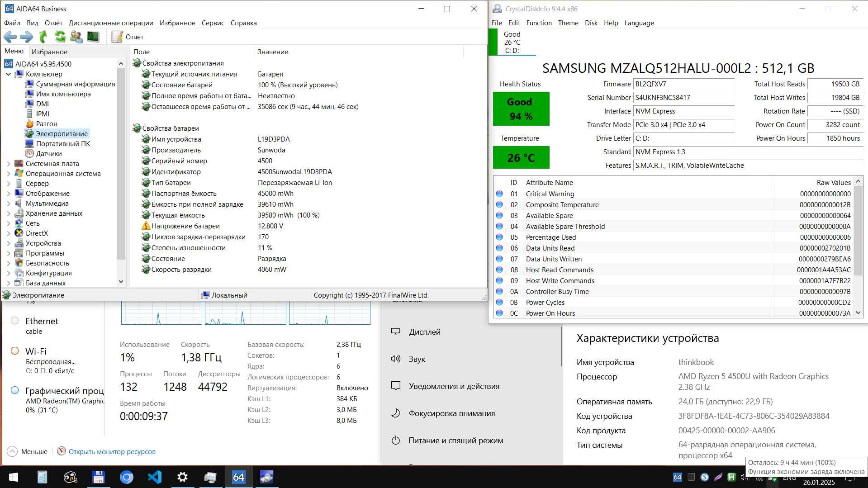This screenshot has width=868, height=488.
Task: Expand the Отображение tree node
Action: pyautogui.click(x=9, y=193)
